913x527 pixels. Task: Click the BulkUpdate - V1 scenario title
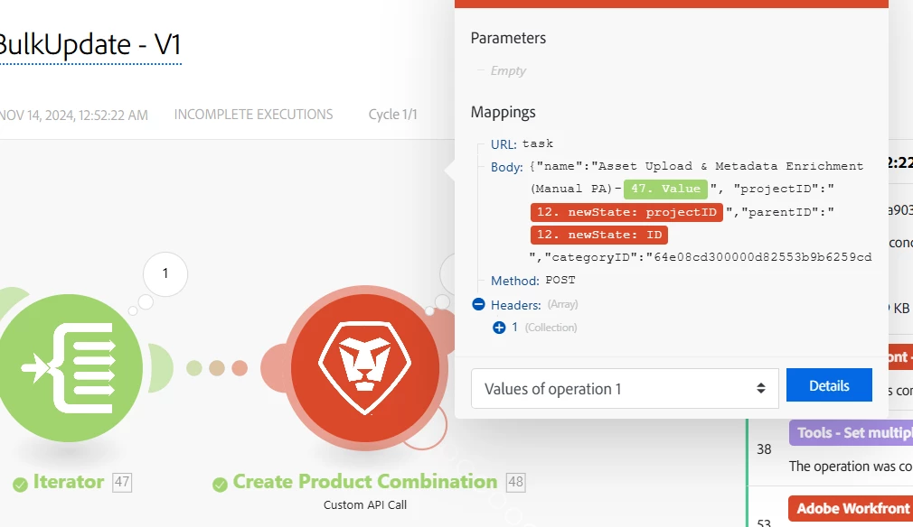click(x=90, y=45)
